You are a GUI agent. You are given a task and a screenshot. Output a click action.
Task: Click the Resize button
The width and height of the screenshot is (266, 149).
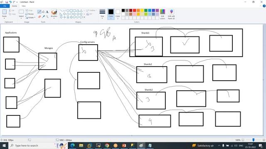[30, 14]
